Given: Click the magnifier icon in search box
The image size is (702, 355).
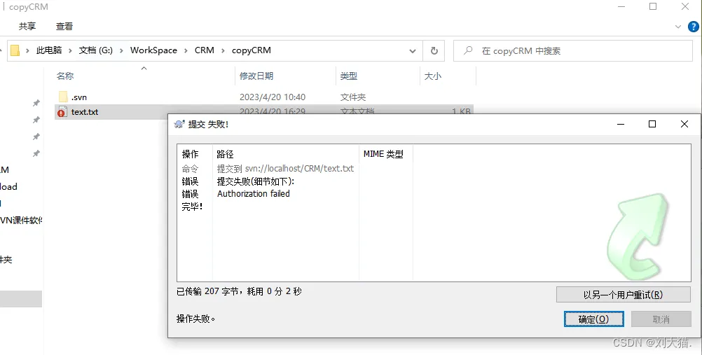Looking at the screenshot, I should 468,50.
